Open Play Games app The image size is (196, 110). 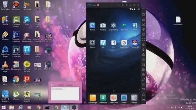point(124,27)
